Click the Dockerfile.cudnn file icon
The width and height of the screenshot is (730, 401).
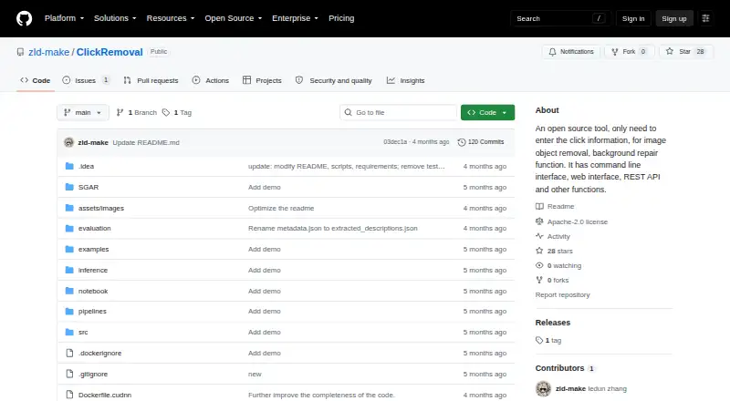[x=69, y=395]
